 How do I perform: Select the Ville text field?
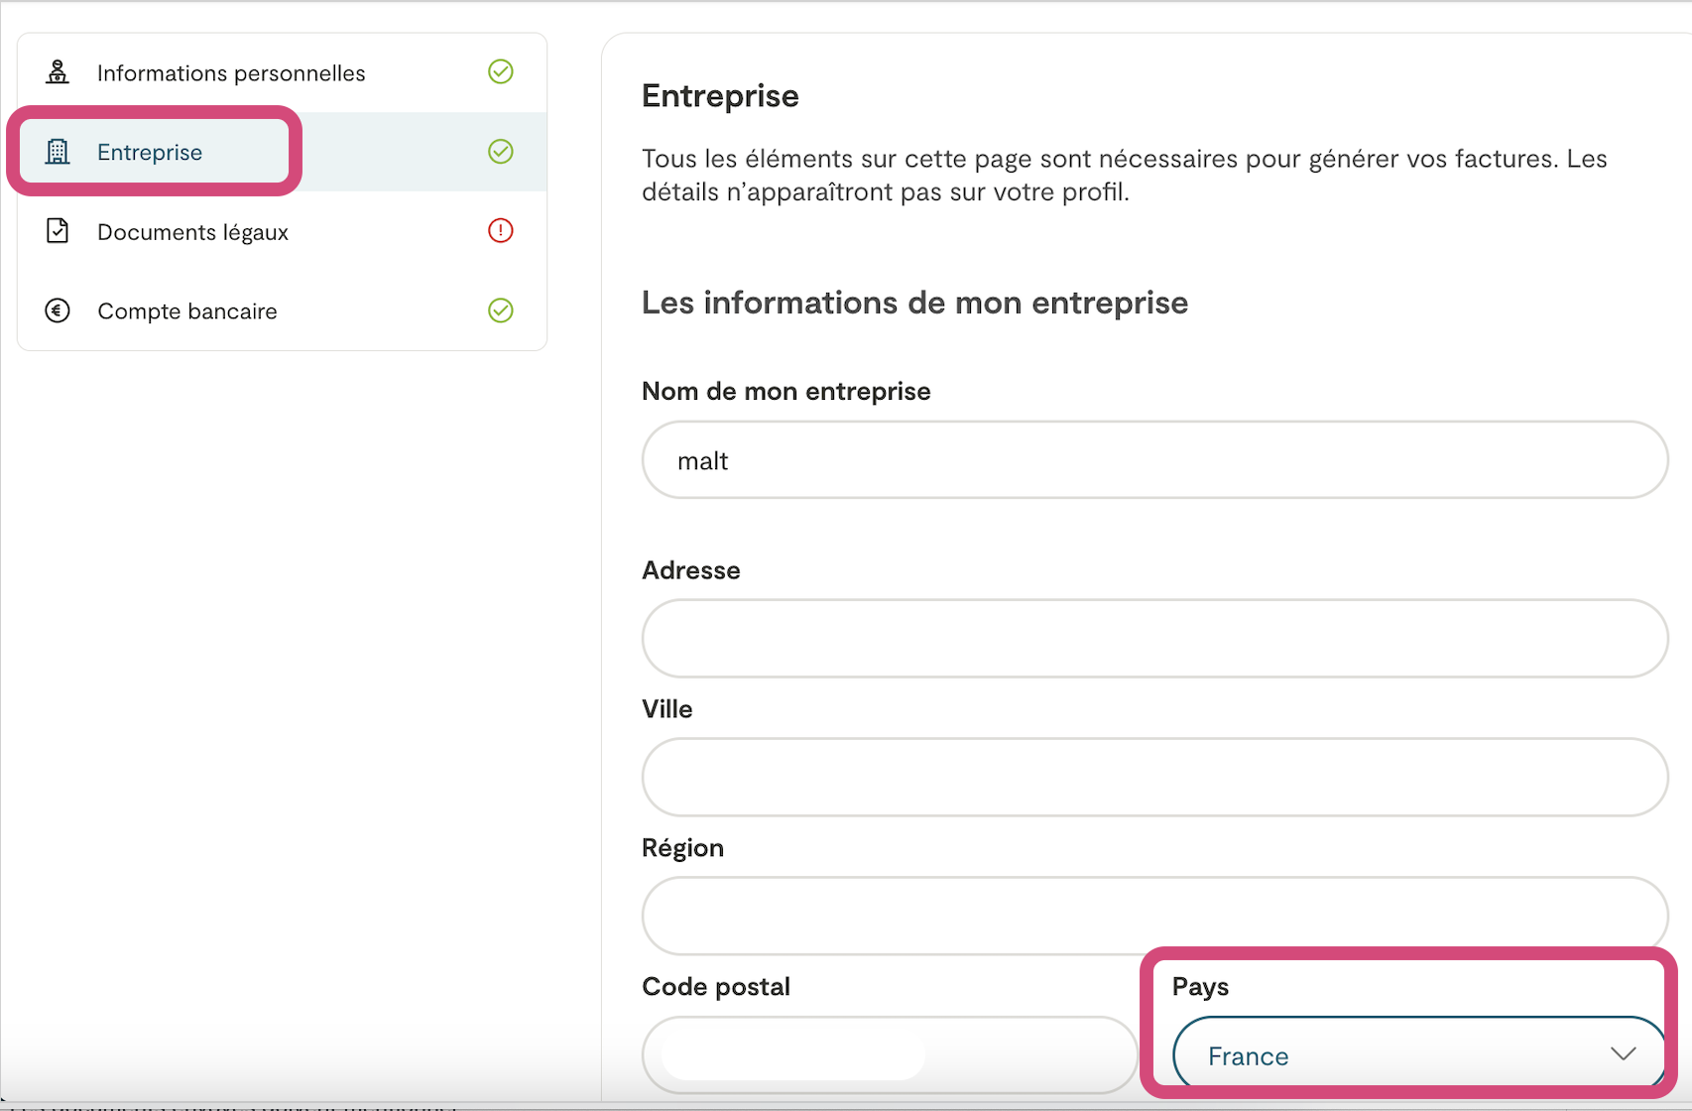pyautogui.click(x=1154, y=778)
